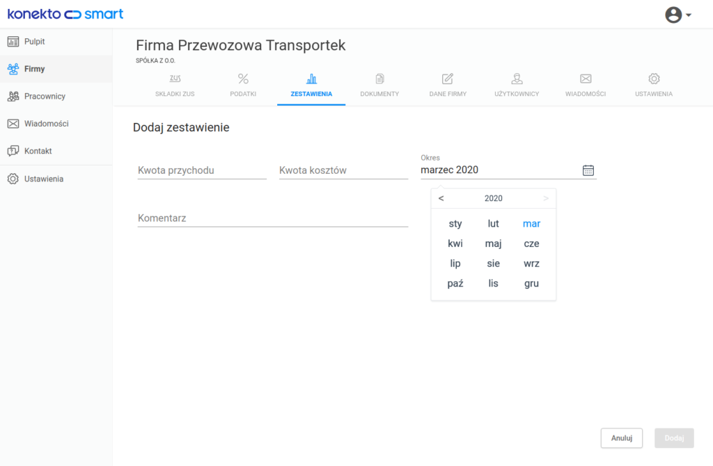This screenshot has width=713, height=466.
Task: Click the Kontakt chat icon in sidebar
Action: [13, 151]
